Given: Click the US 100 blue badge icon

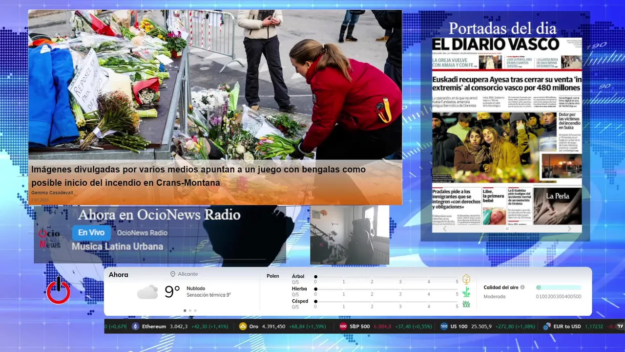Looking at the screenshot, I should point(444,327).
